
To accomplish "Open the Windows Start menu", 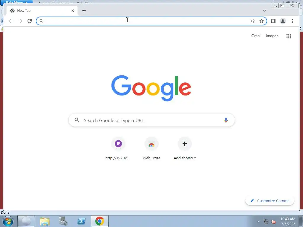I will 8,221.
